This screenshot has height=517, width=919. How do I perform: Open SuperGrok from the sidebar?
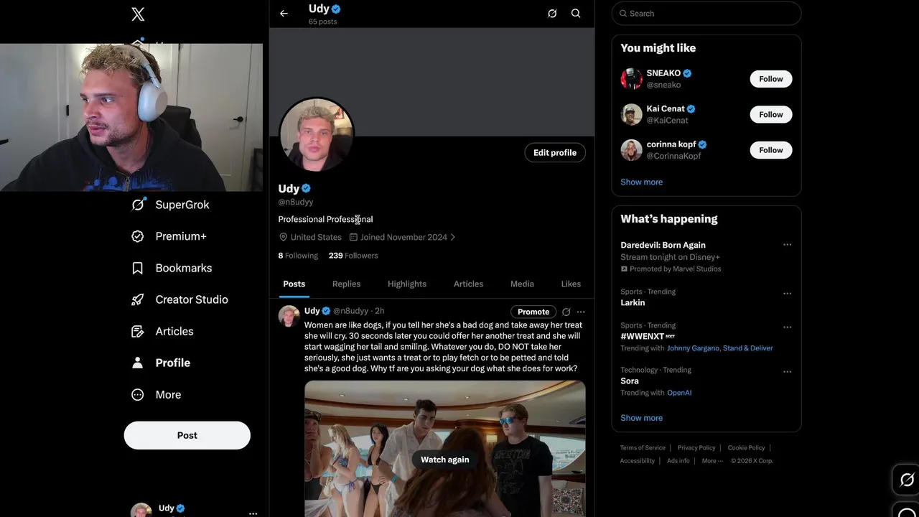pos(170,205)
